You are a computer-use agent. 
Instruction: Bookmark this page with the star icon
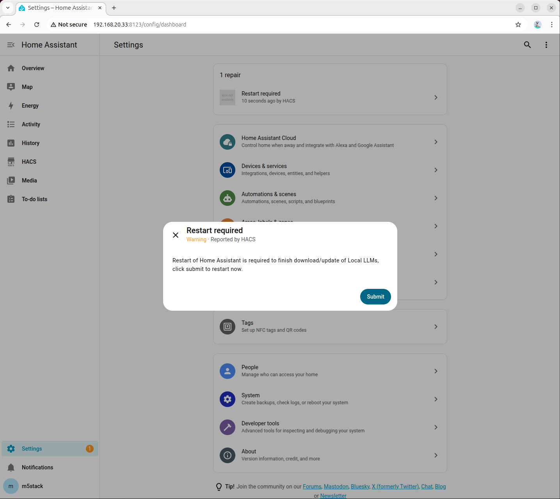point(518,25)
